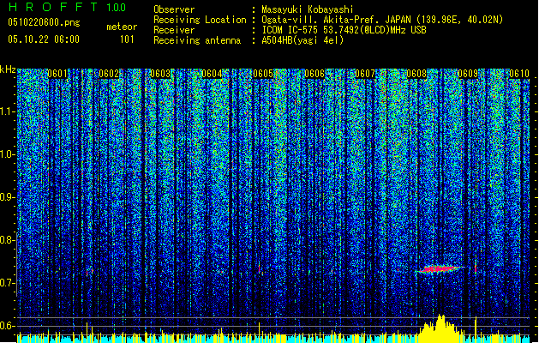Click the 'Receiver' field label
539x343 pixels.
(174, 30)
